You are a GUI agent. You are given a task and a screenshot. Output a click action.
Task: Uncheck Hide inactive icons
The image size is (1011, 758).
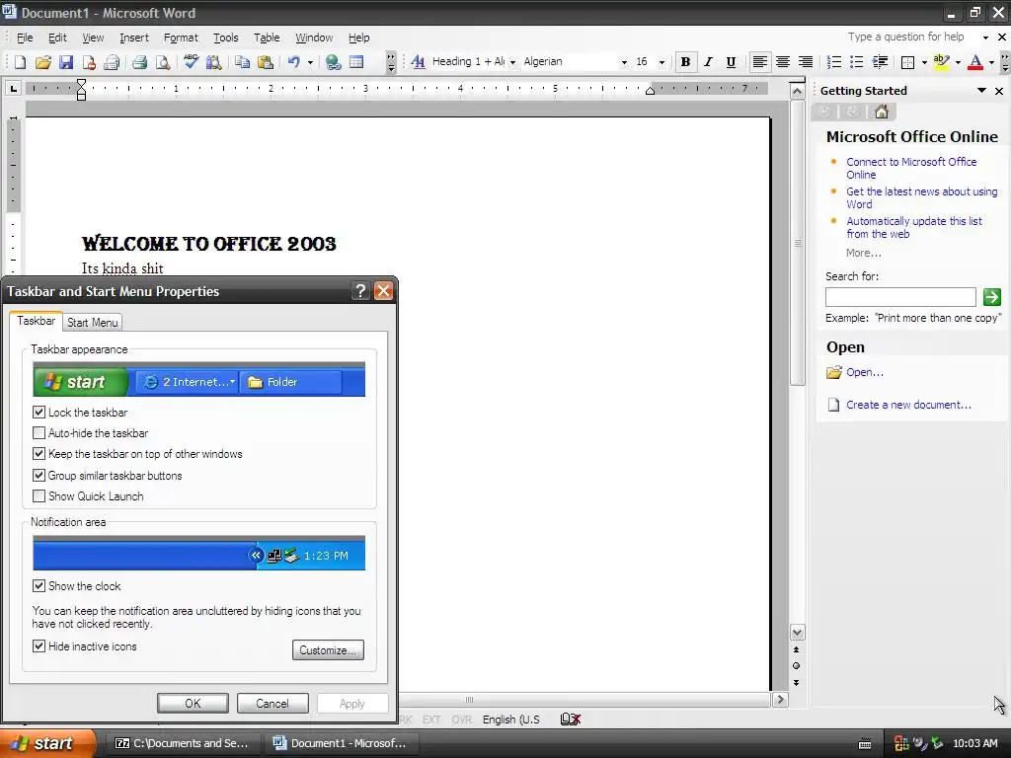(39, 645)
